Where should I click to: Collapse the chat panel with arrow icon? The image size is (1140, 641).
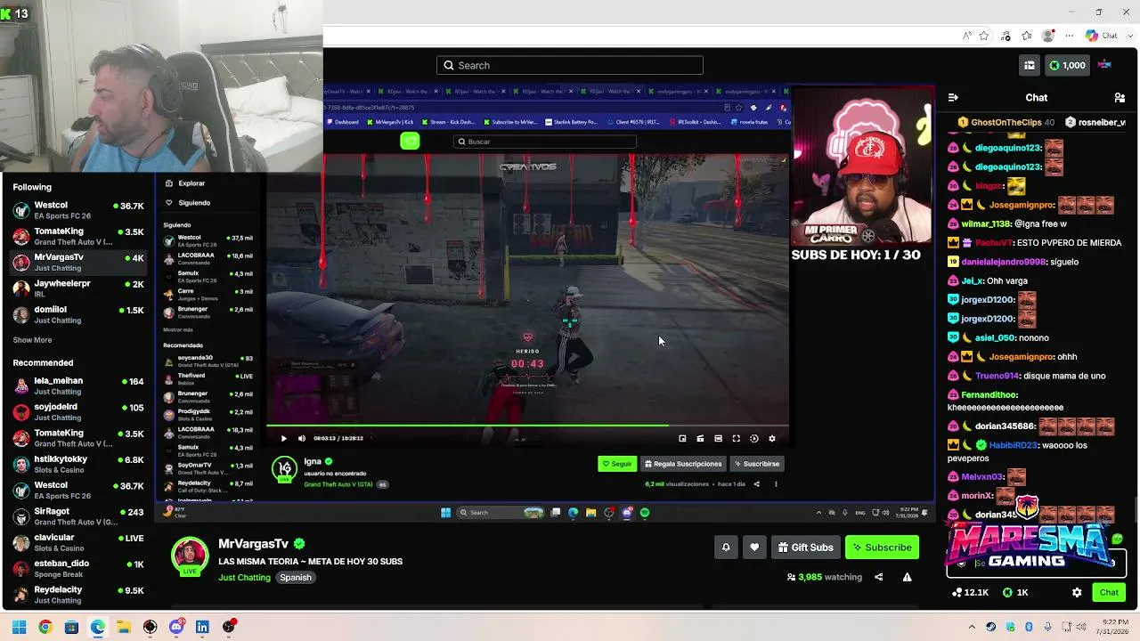click(953, 97)
